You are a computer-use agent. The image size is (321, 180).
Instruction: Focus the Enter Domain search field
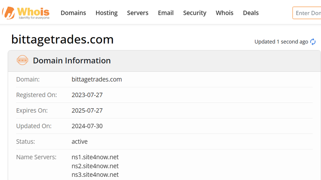(x=307, y=13)
